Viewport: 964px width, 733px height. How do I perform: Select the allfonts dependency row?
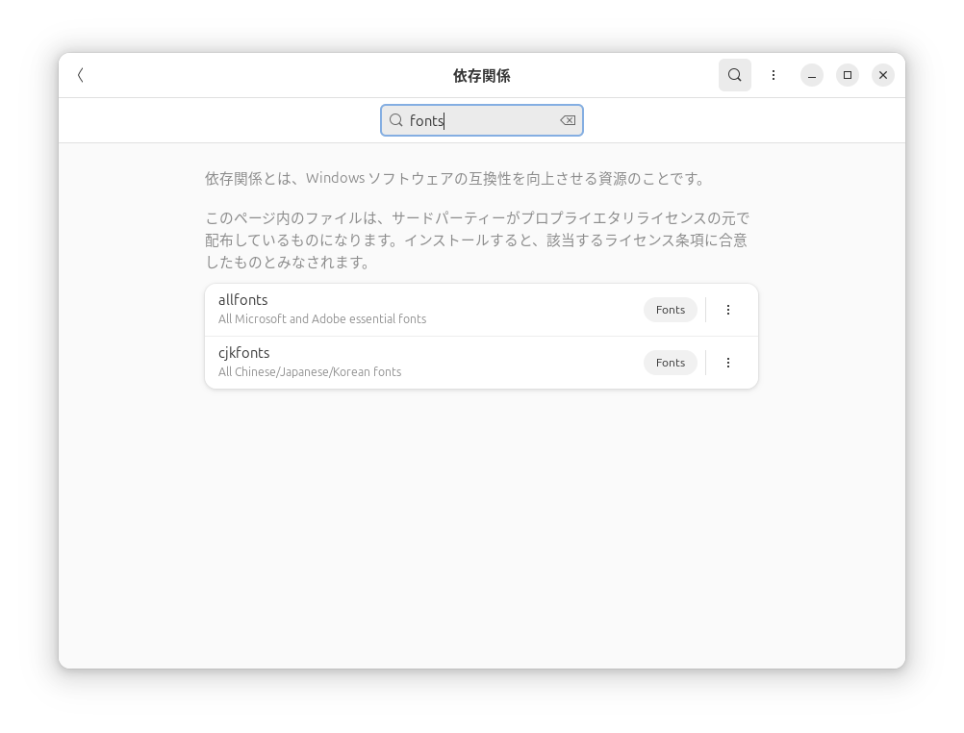(481, 310)
